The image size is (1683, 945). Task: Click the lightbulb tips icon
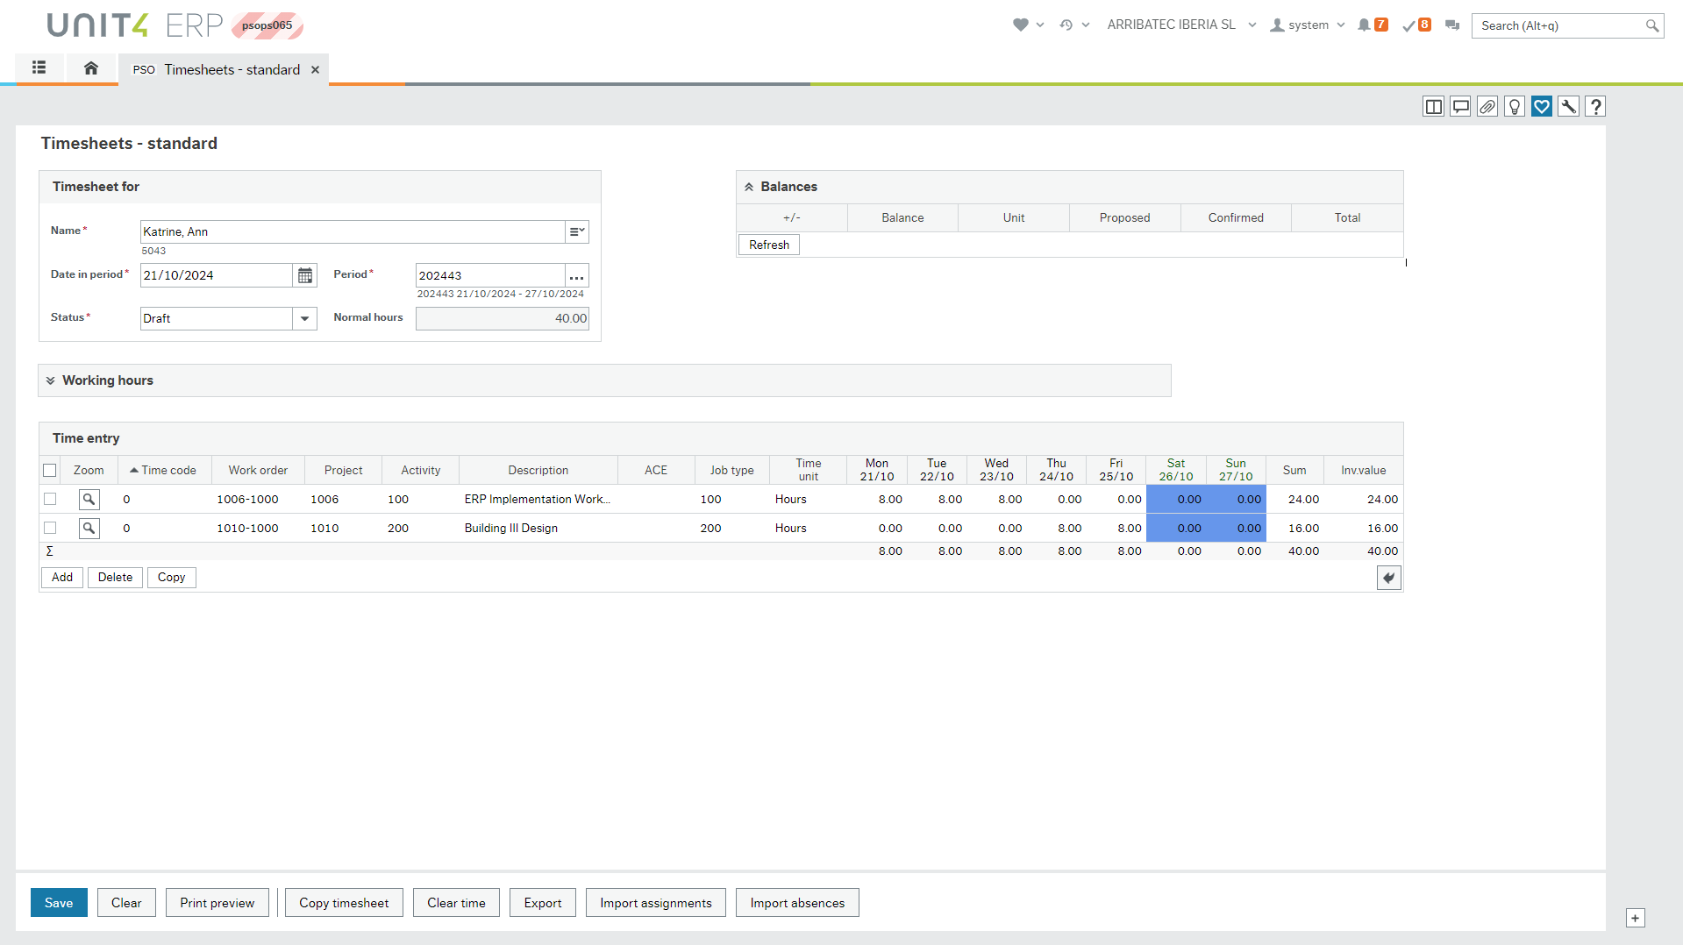1514,107
